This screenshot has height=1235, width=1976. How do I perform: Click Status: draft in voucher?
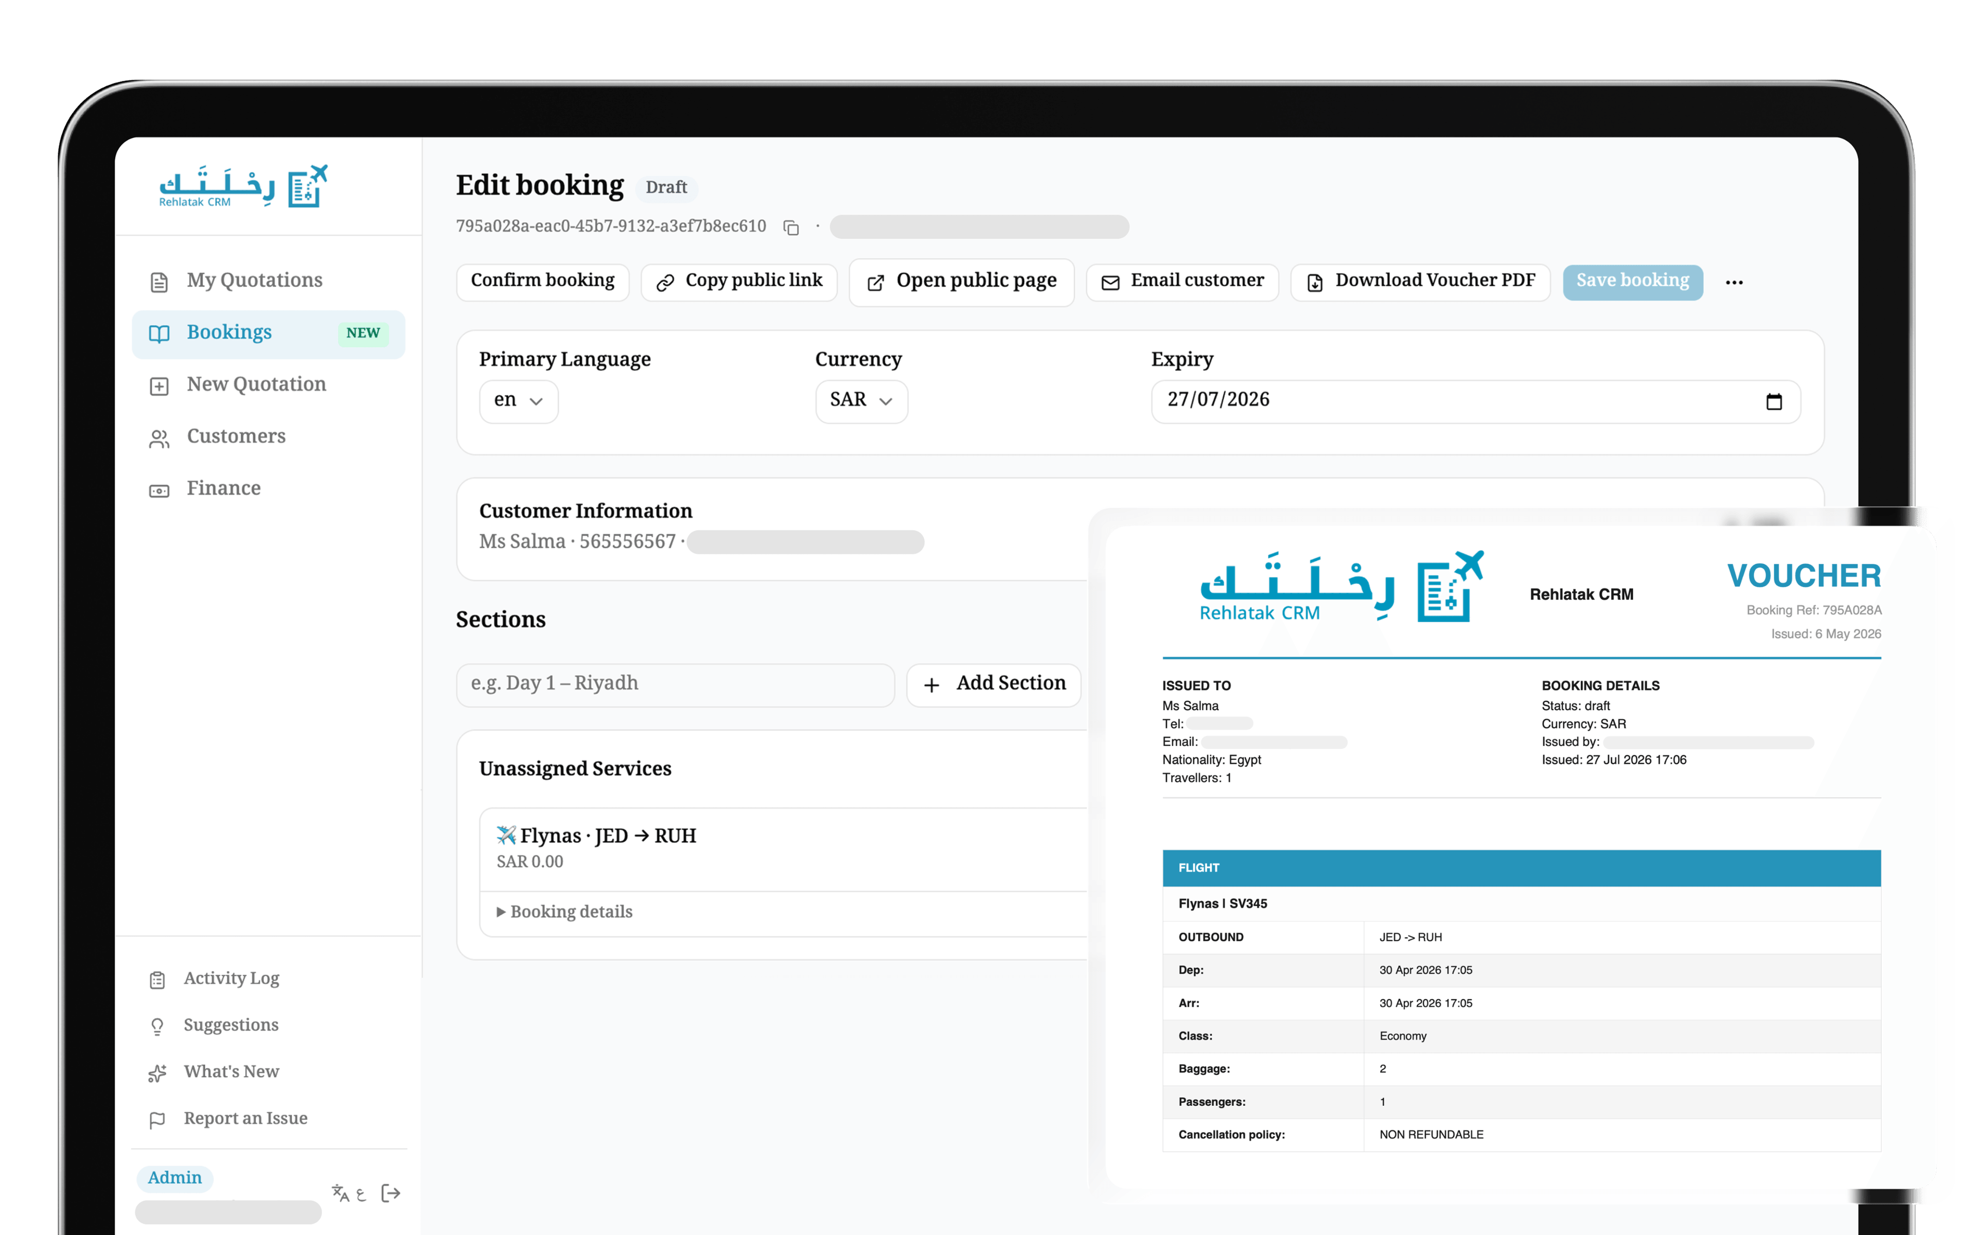1575,707
